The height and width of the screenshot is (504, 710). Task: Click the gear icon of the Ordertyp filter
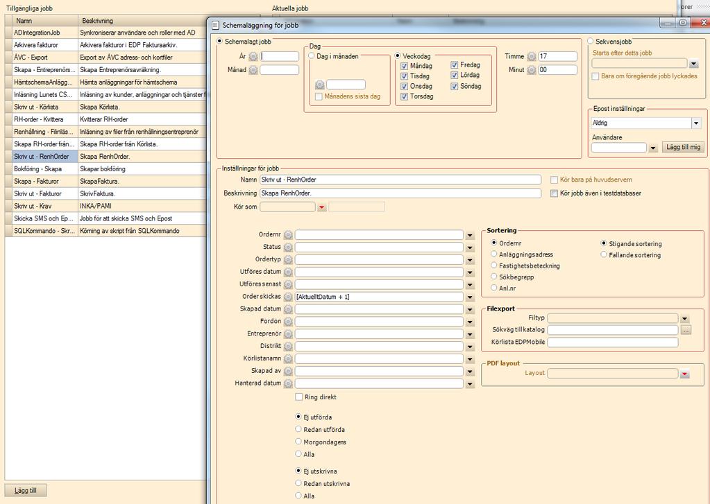(x=288, y=260)
